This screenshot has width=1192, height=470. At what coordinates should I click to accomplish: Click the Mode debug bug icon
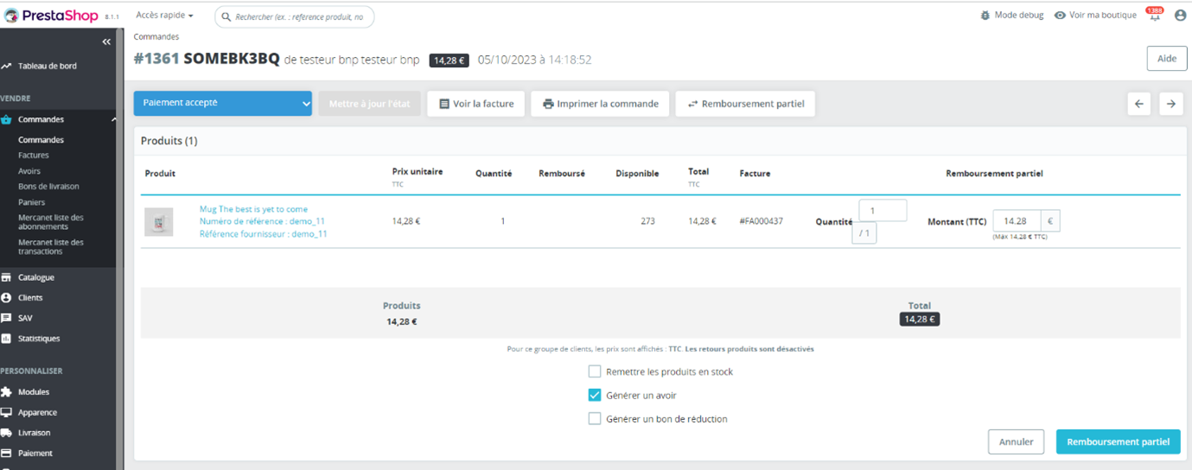[985, 16]
